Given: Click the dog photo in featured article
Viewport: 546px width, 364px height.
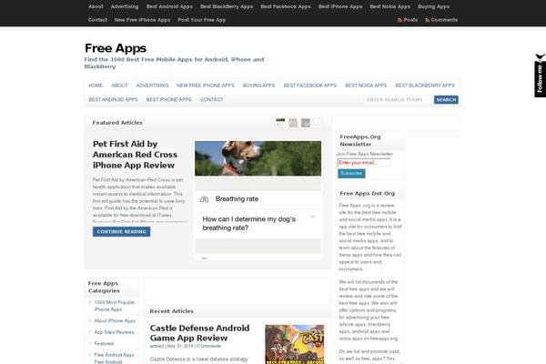Looking at the screenshot, I should tap(258, 158).
